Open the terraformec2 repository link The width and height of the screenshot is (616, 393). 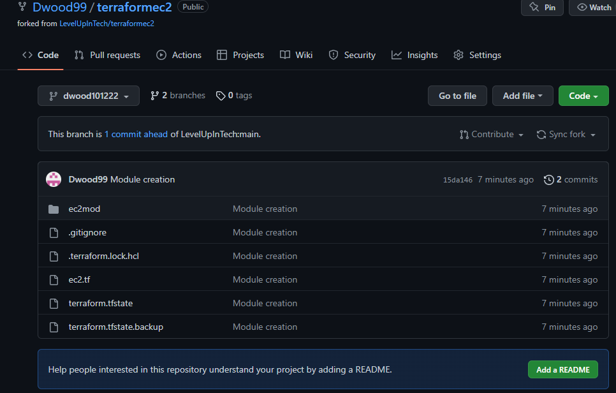[135, 7]
